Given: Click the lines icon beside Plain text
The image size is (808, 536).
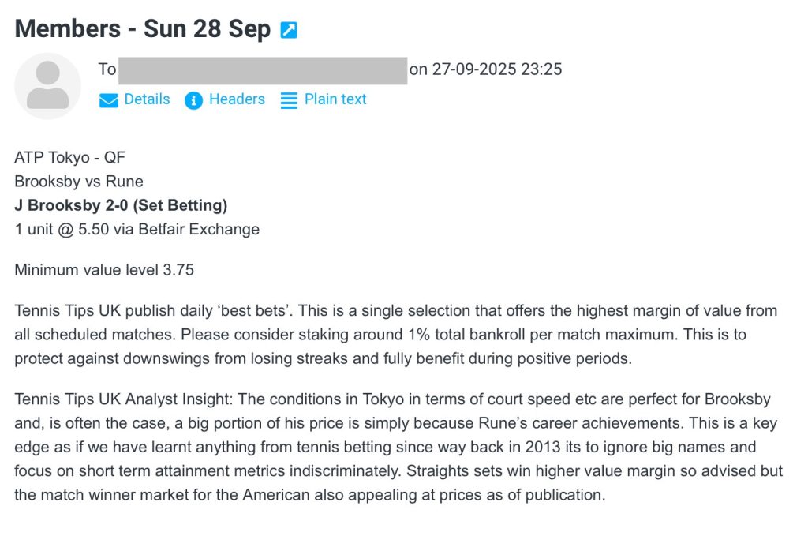Looking at the screenshot, I should (x=290, y=100).
